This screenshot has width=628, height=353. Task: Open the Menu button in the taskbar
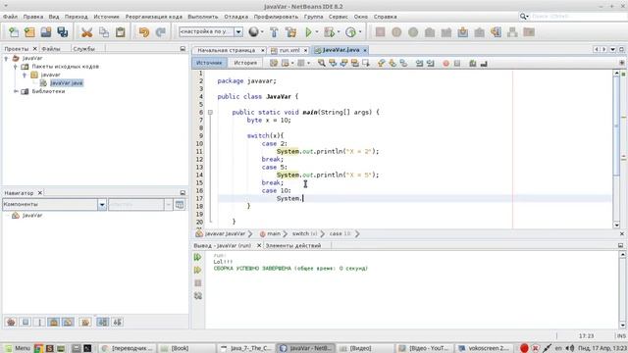coord(18,348)
